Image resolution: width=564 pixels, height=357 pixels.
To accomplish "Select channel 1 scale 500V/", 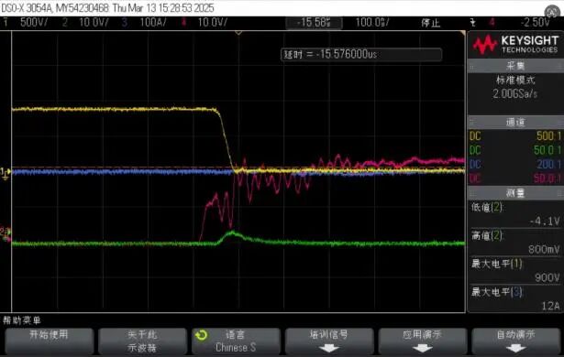I will [x=34, y=23].
